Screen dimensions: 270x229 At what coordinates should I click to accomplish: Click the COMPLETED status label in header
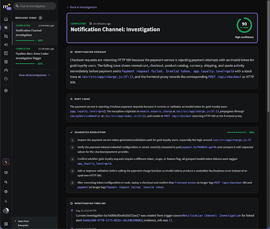coord(78,24)
